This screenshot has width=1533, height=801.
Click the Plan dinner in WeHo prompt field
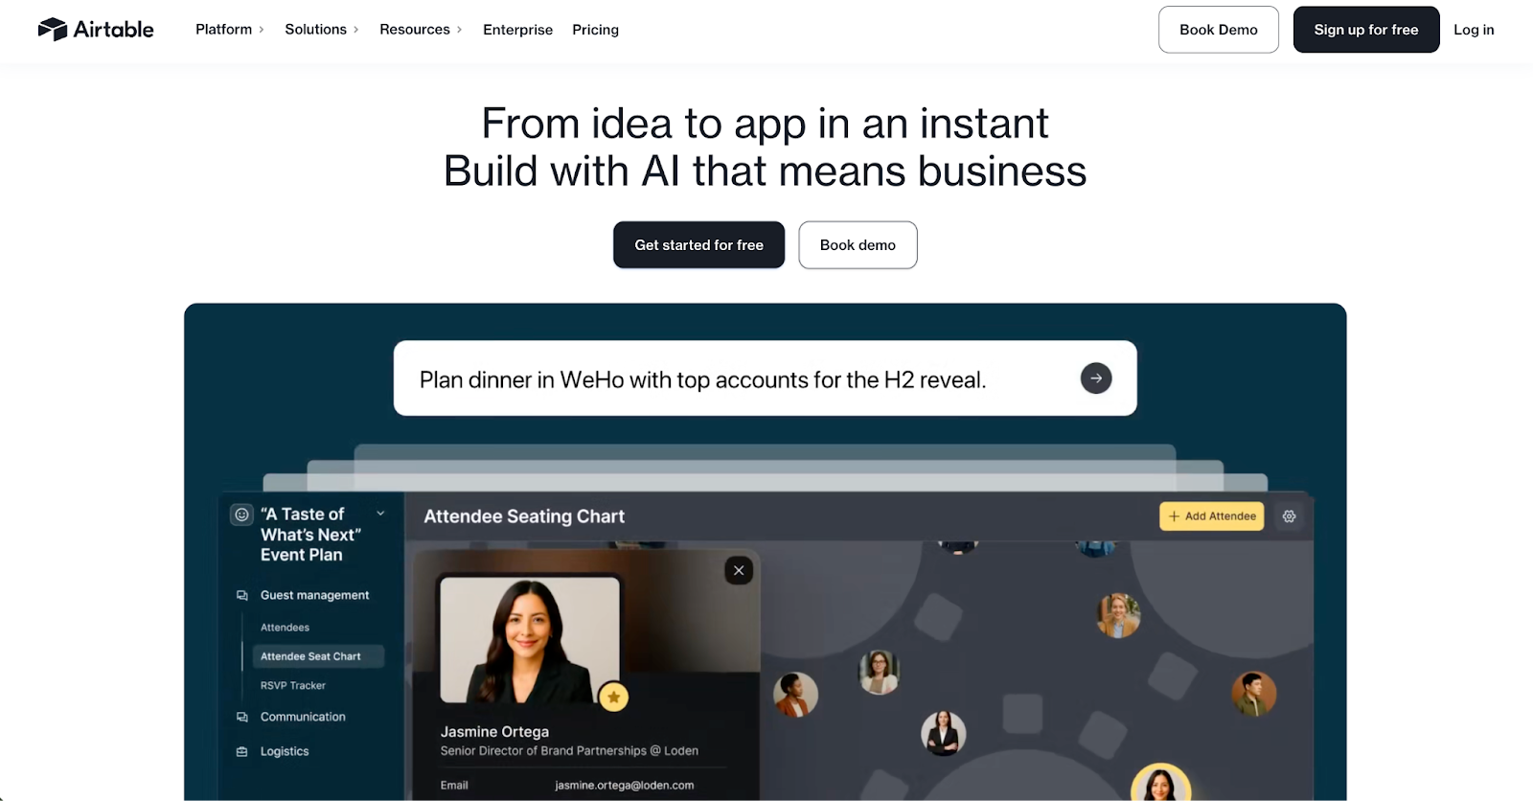point(765,378)
